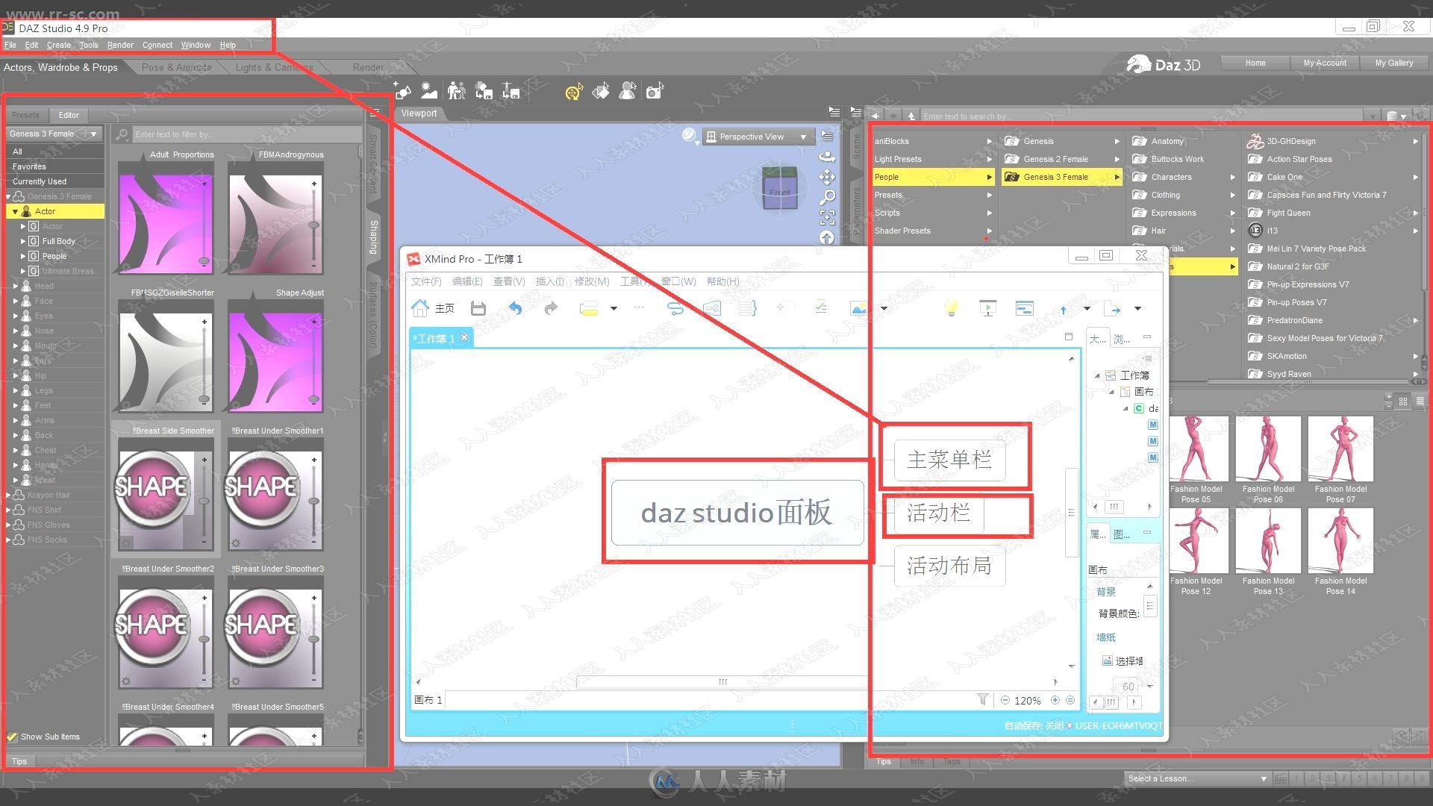
Task: Select the 活动布局 node in XMind
Action: click(949, 566)
